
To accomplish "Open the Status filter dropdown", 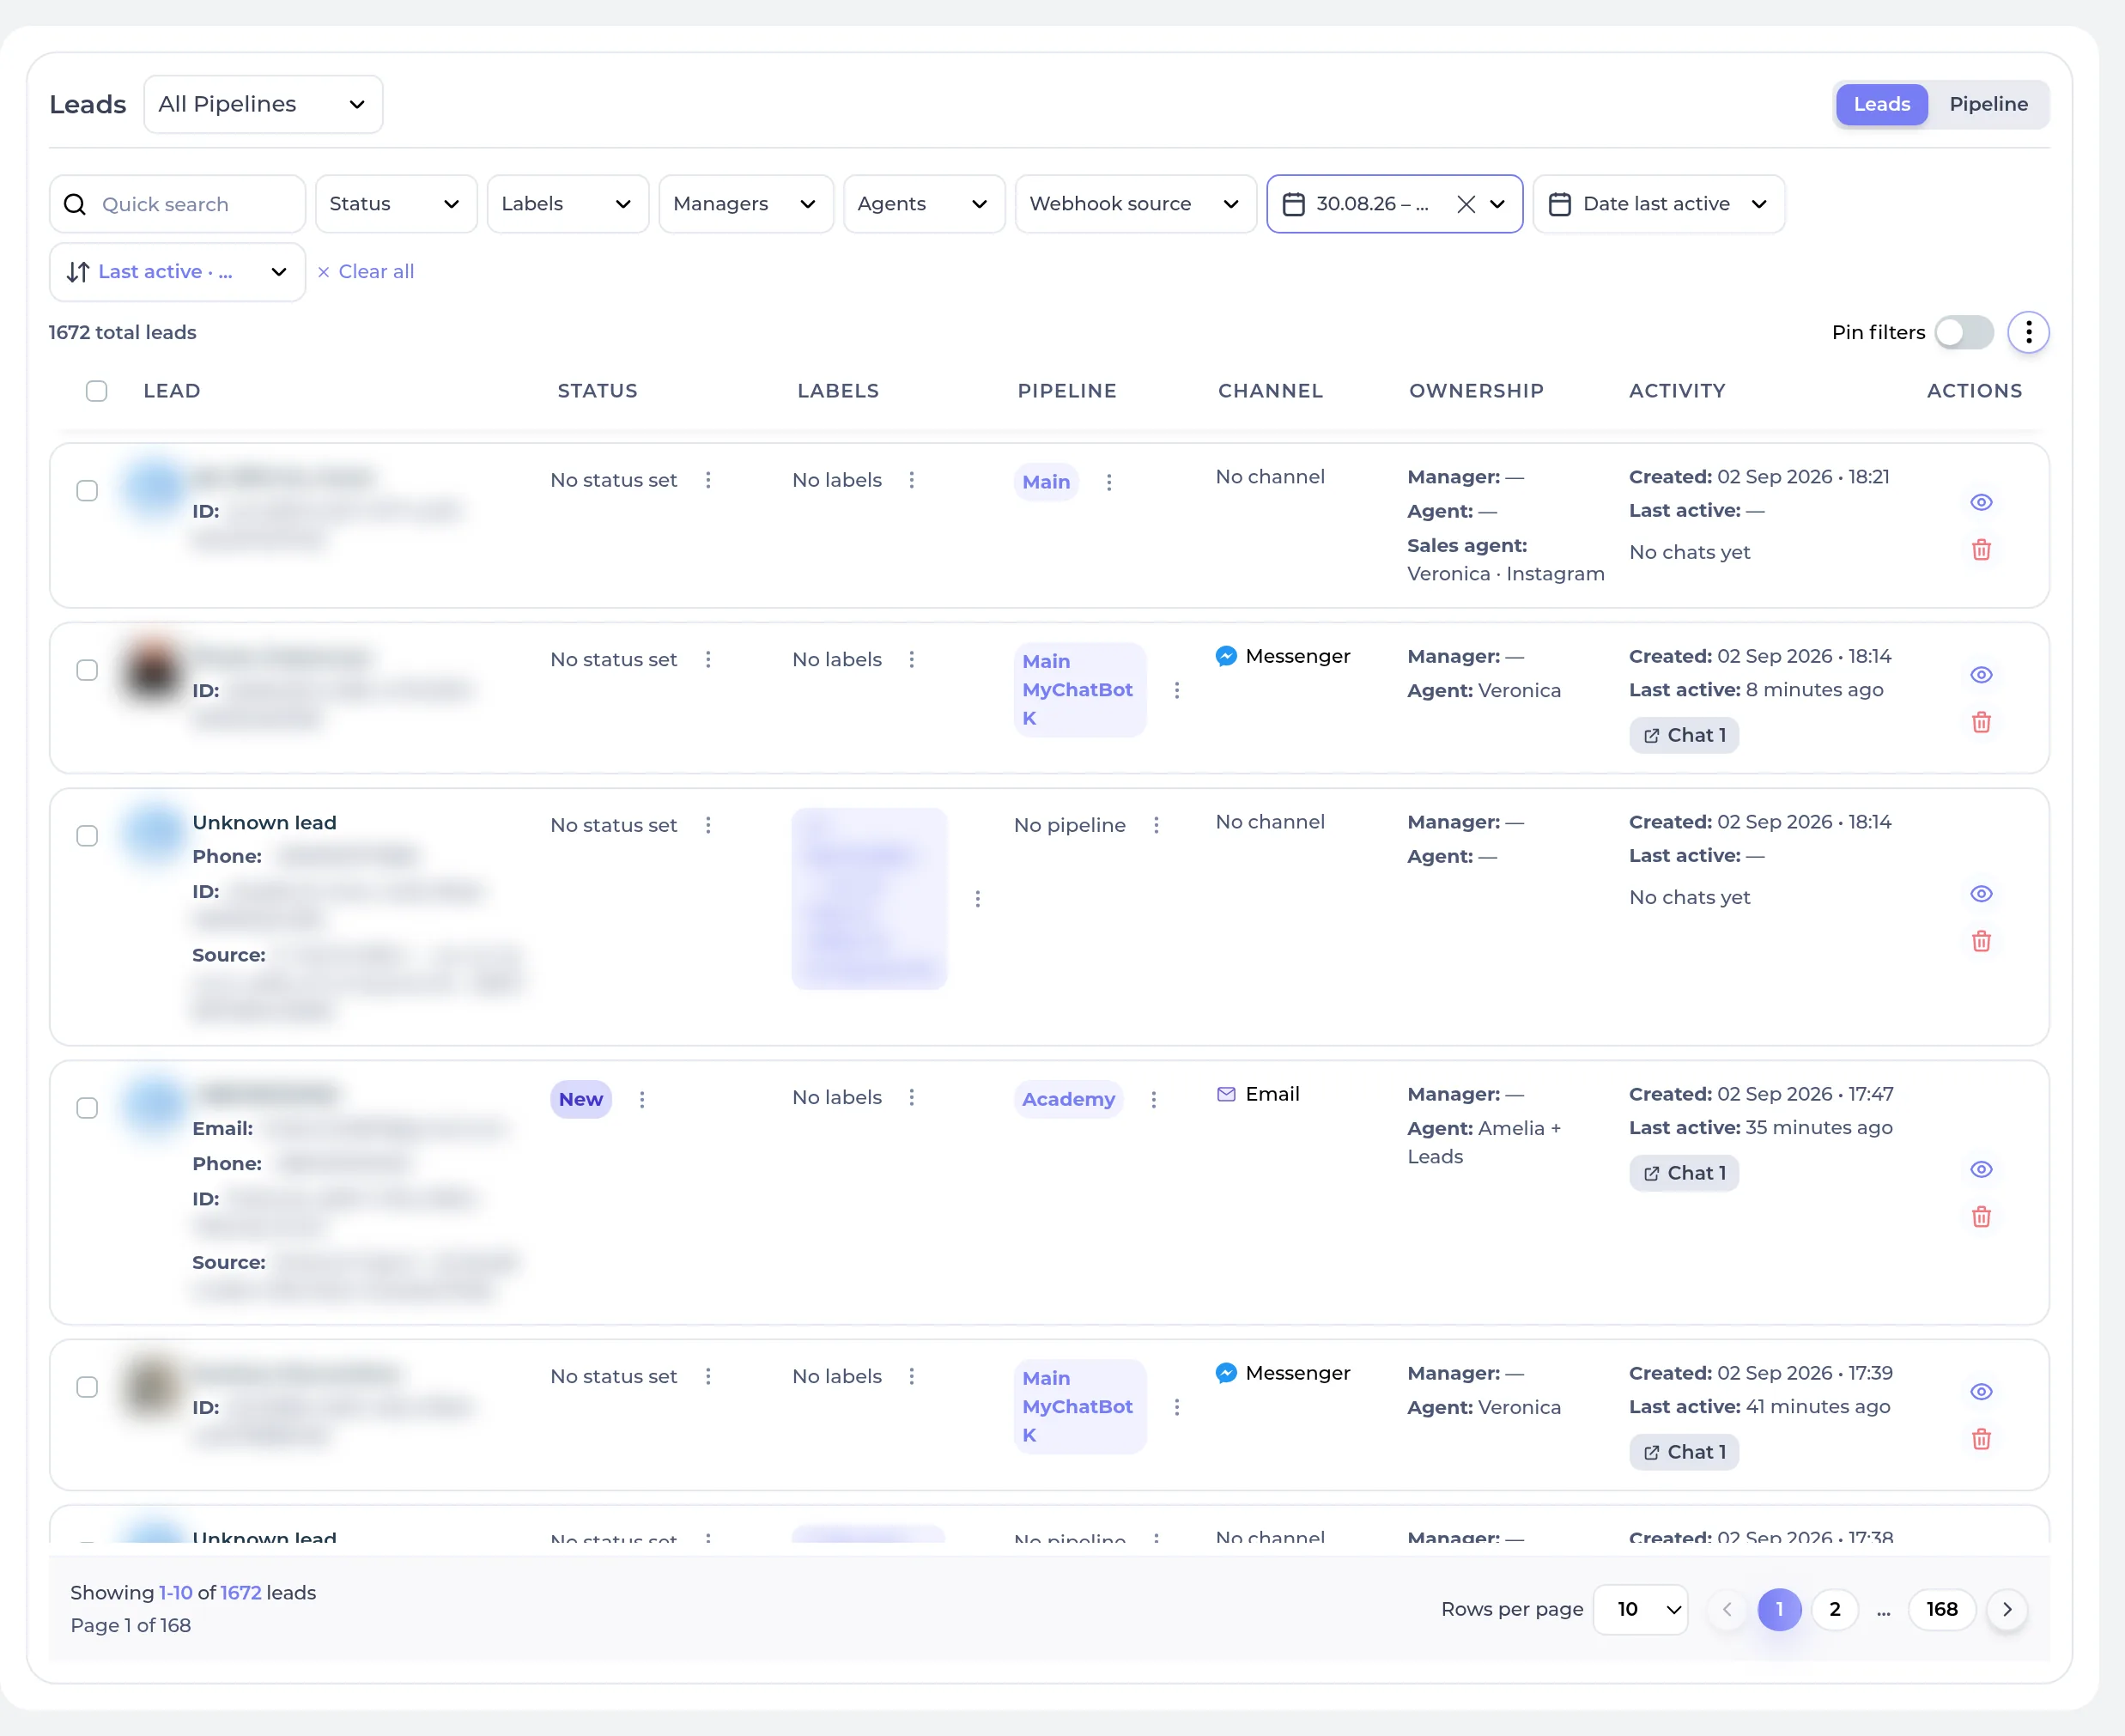I will (x=396, y=204).
